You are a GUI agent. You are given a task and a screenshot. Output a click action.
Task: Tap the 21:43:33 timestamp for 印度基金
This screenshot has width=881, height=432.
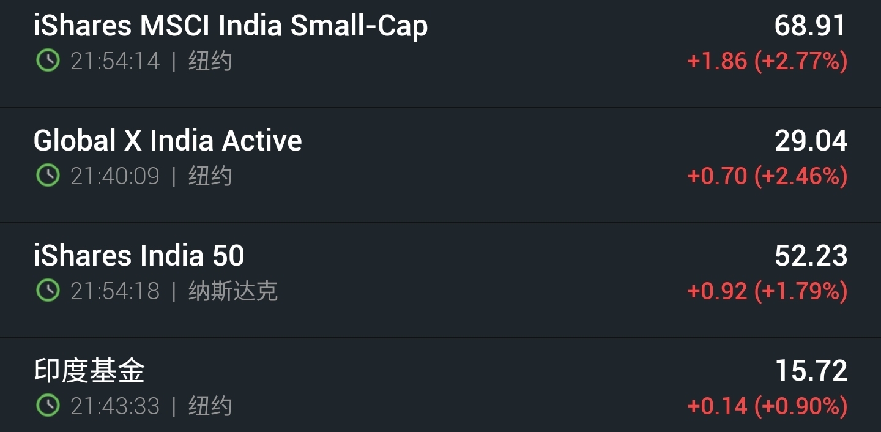(x=115, y=406)
